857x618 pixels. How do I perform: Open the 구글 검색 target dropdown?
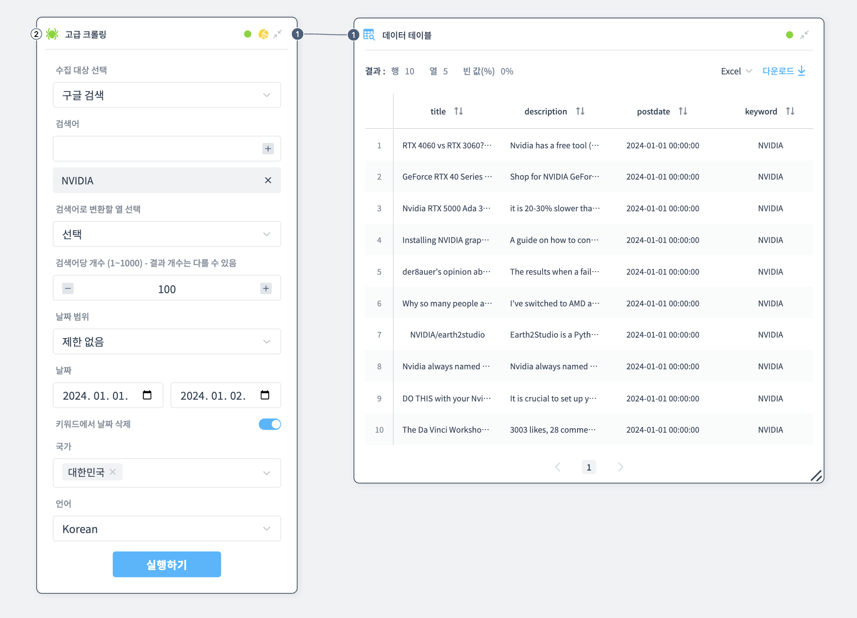(x=167, y=95)
